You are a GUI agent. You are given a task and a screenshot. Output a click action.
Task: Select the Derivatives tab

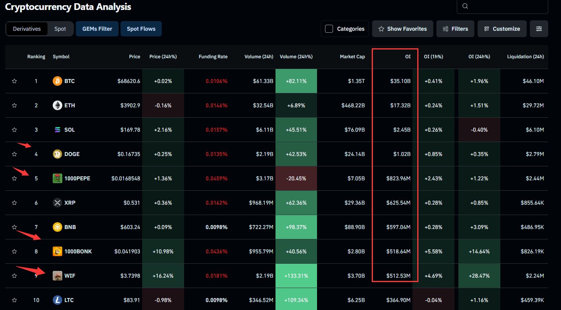pyautogui.click(x=27, y=28)
